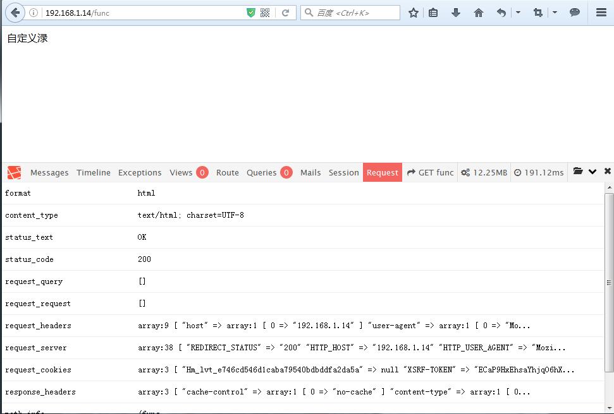Close the debugbar with its X button

pos(607,170)
